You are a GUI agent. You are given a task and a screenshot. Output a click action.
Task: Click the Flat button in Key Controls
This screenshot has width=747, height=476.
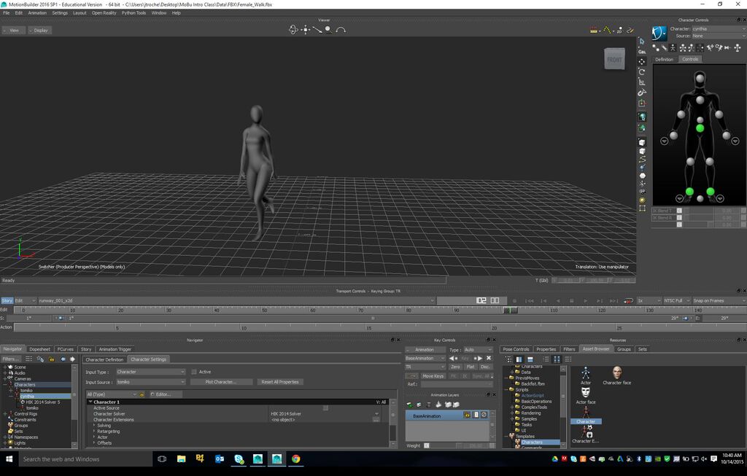[471, 367]
